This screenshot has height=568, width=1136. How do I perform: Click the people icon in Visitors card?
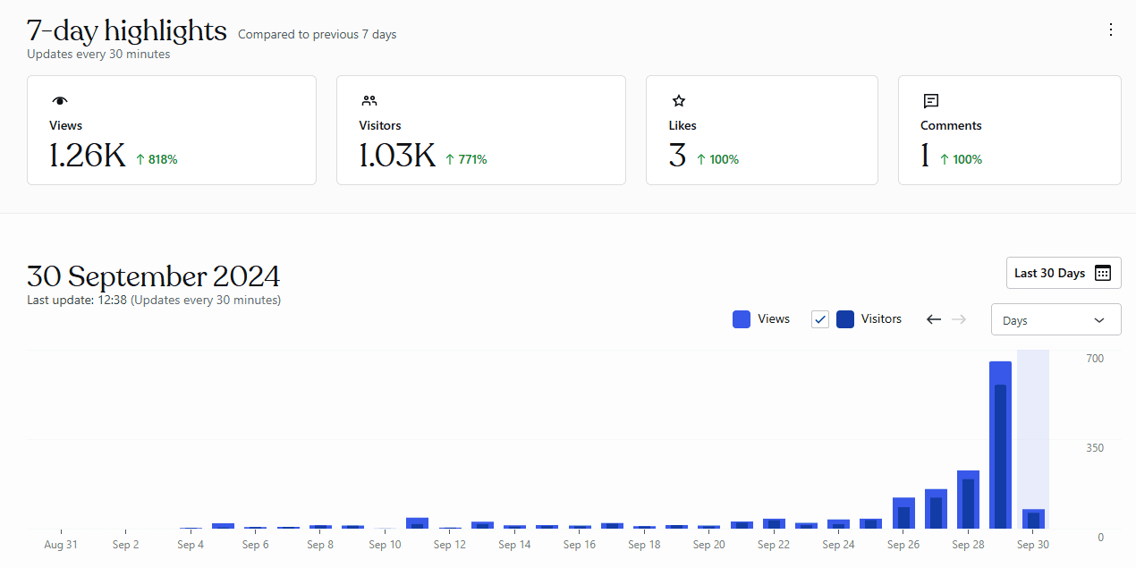(x=369, y=101)
